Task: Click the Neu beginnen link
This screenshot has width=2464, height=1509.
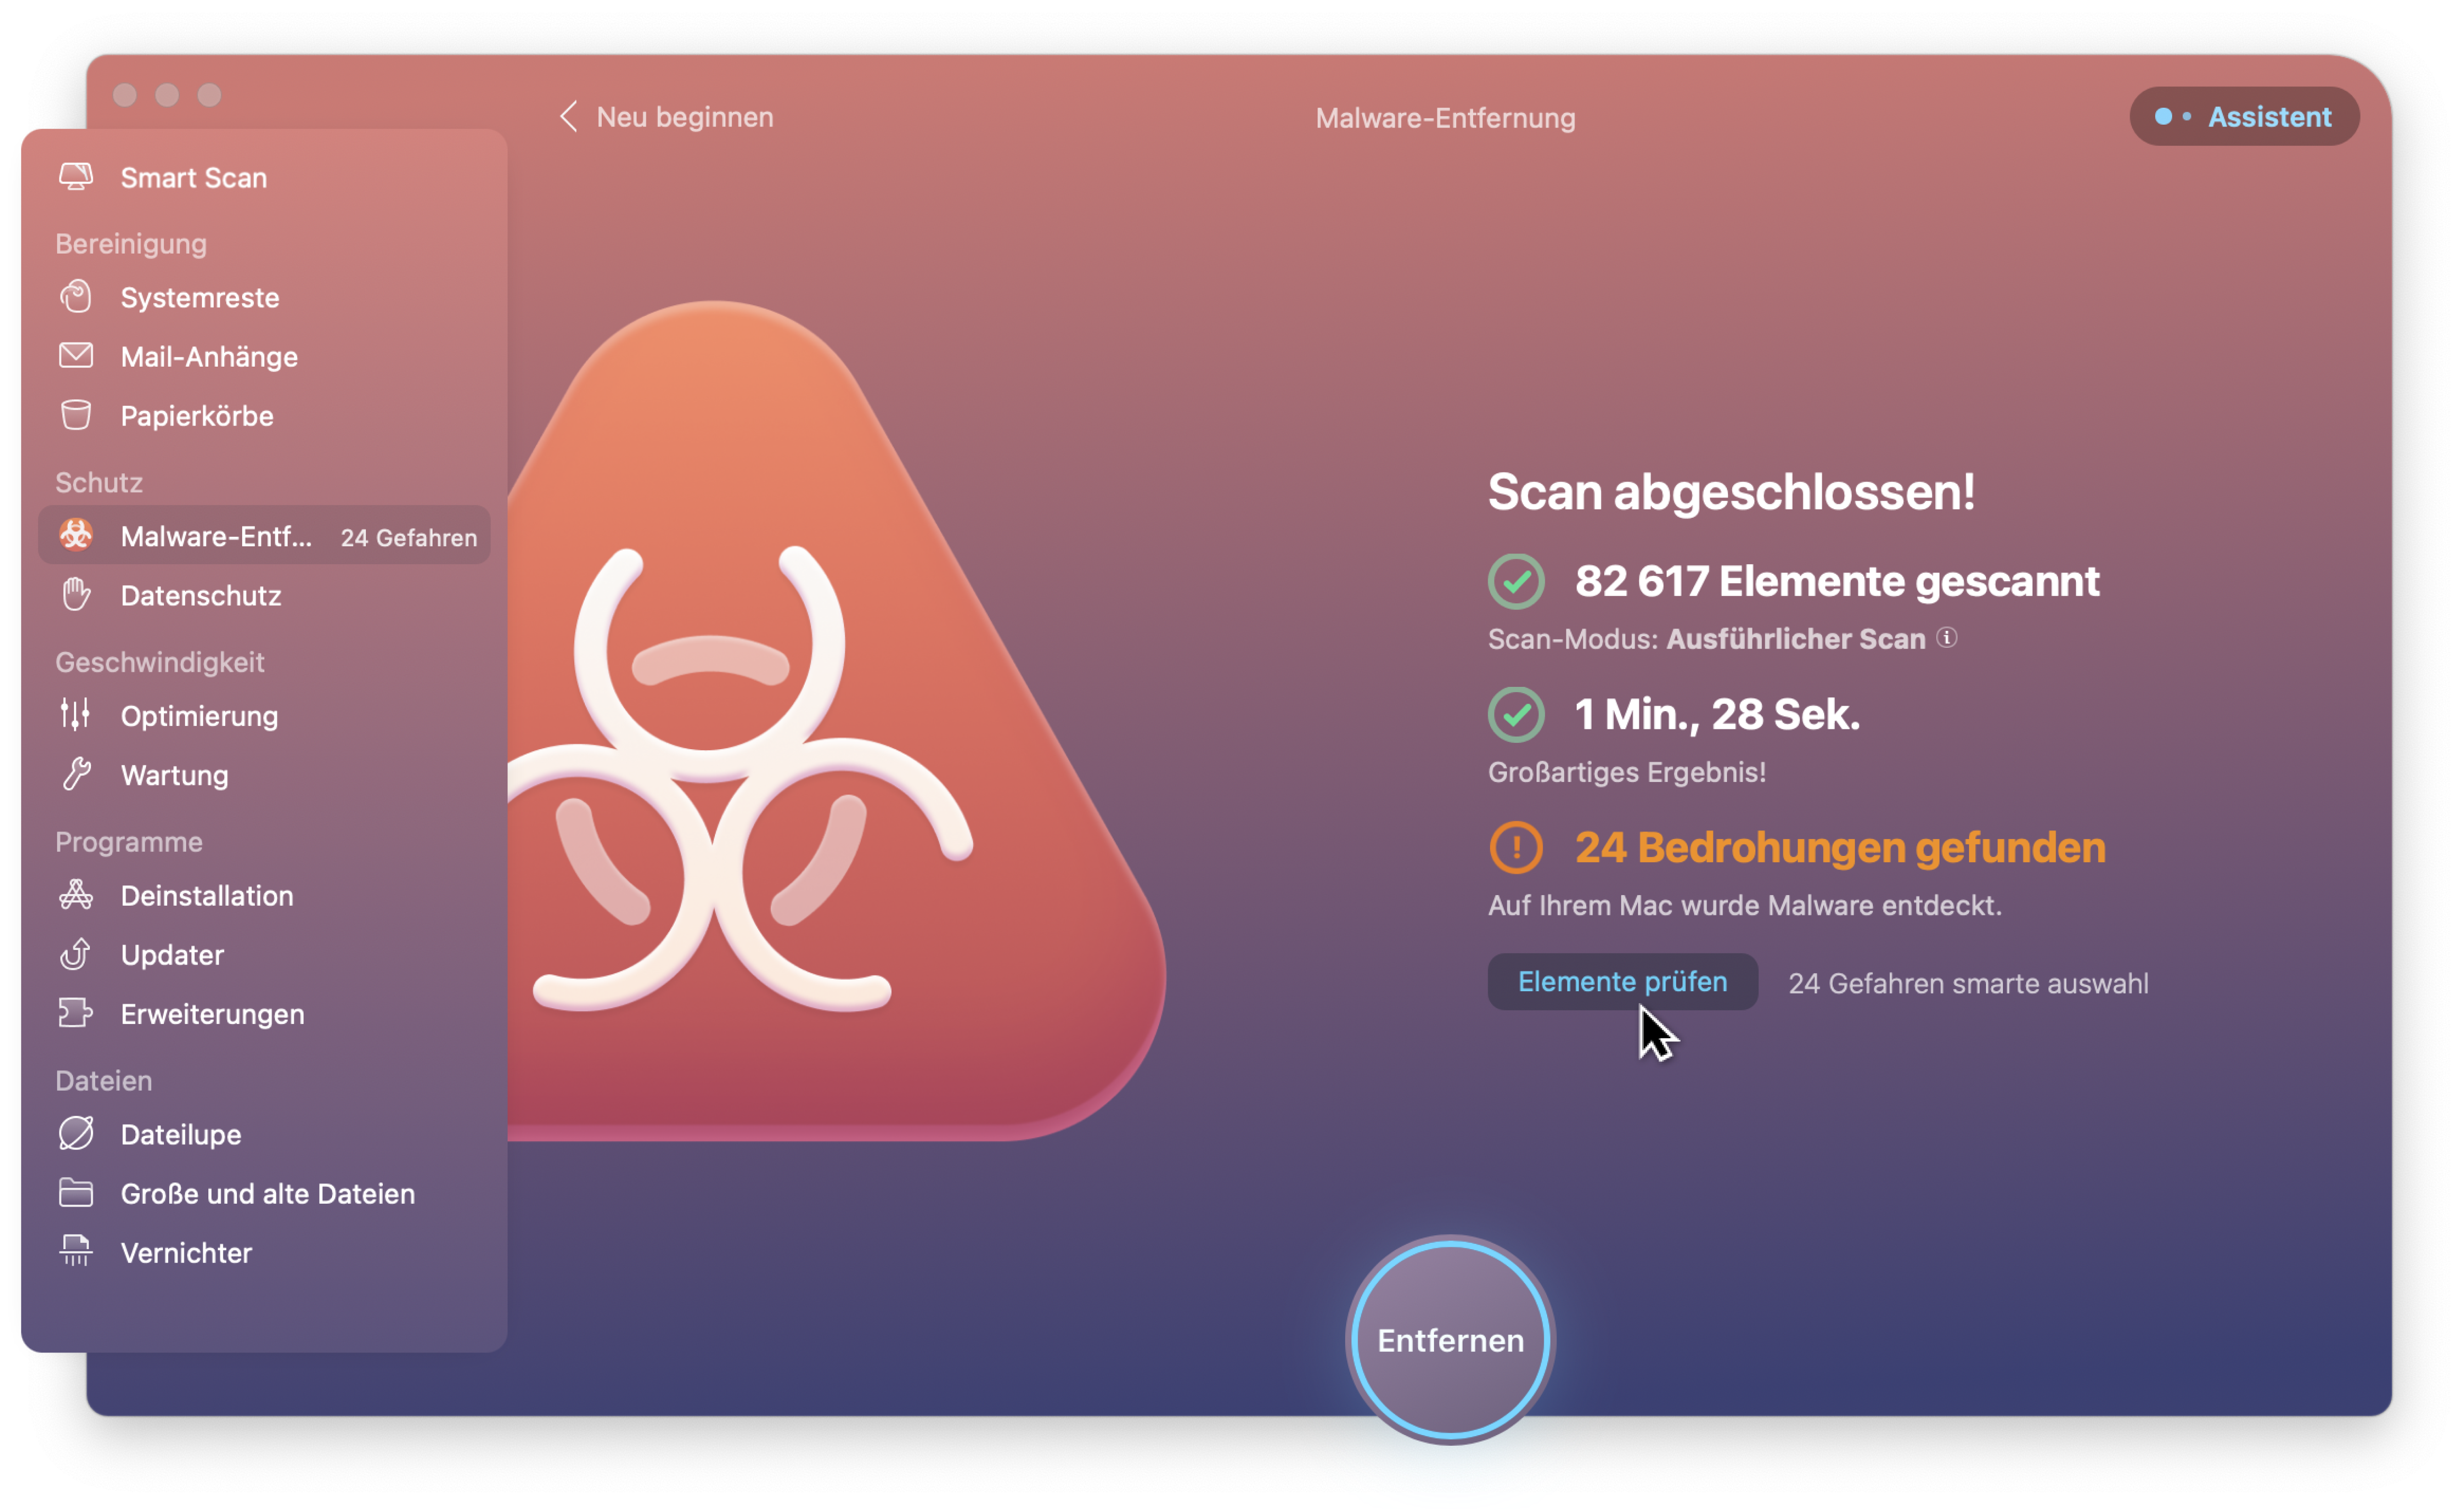Action: click(685, 117)
